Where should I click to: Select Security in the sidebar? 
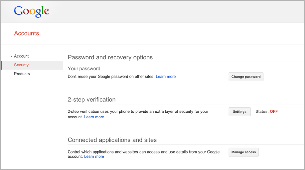[21, 65]
